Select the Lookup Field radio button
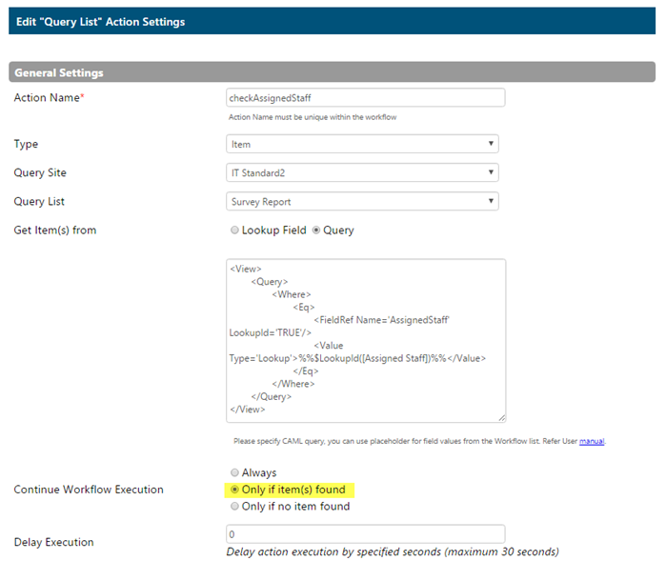666x581 pixels. click(x=234, y=230)
